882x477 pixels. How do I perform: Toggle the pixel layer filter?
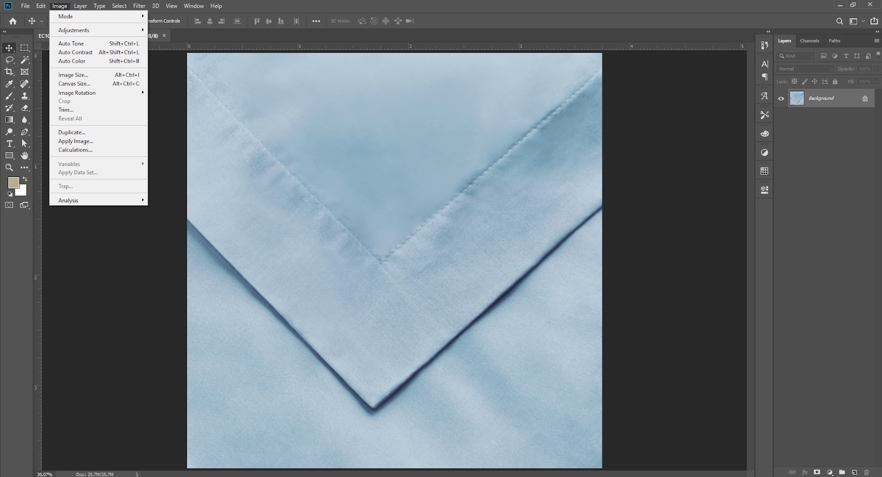tap(824, 56)
